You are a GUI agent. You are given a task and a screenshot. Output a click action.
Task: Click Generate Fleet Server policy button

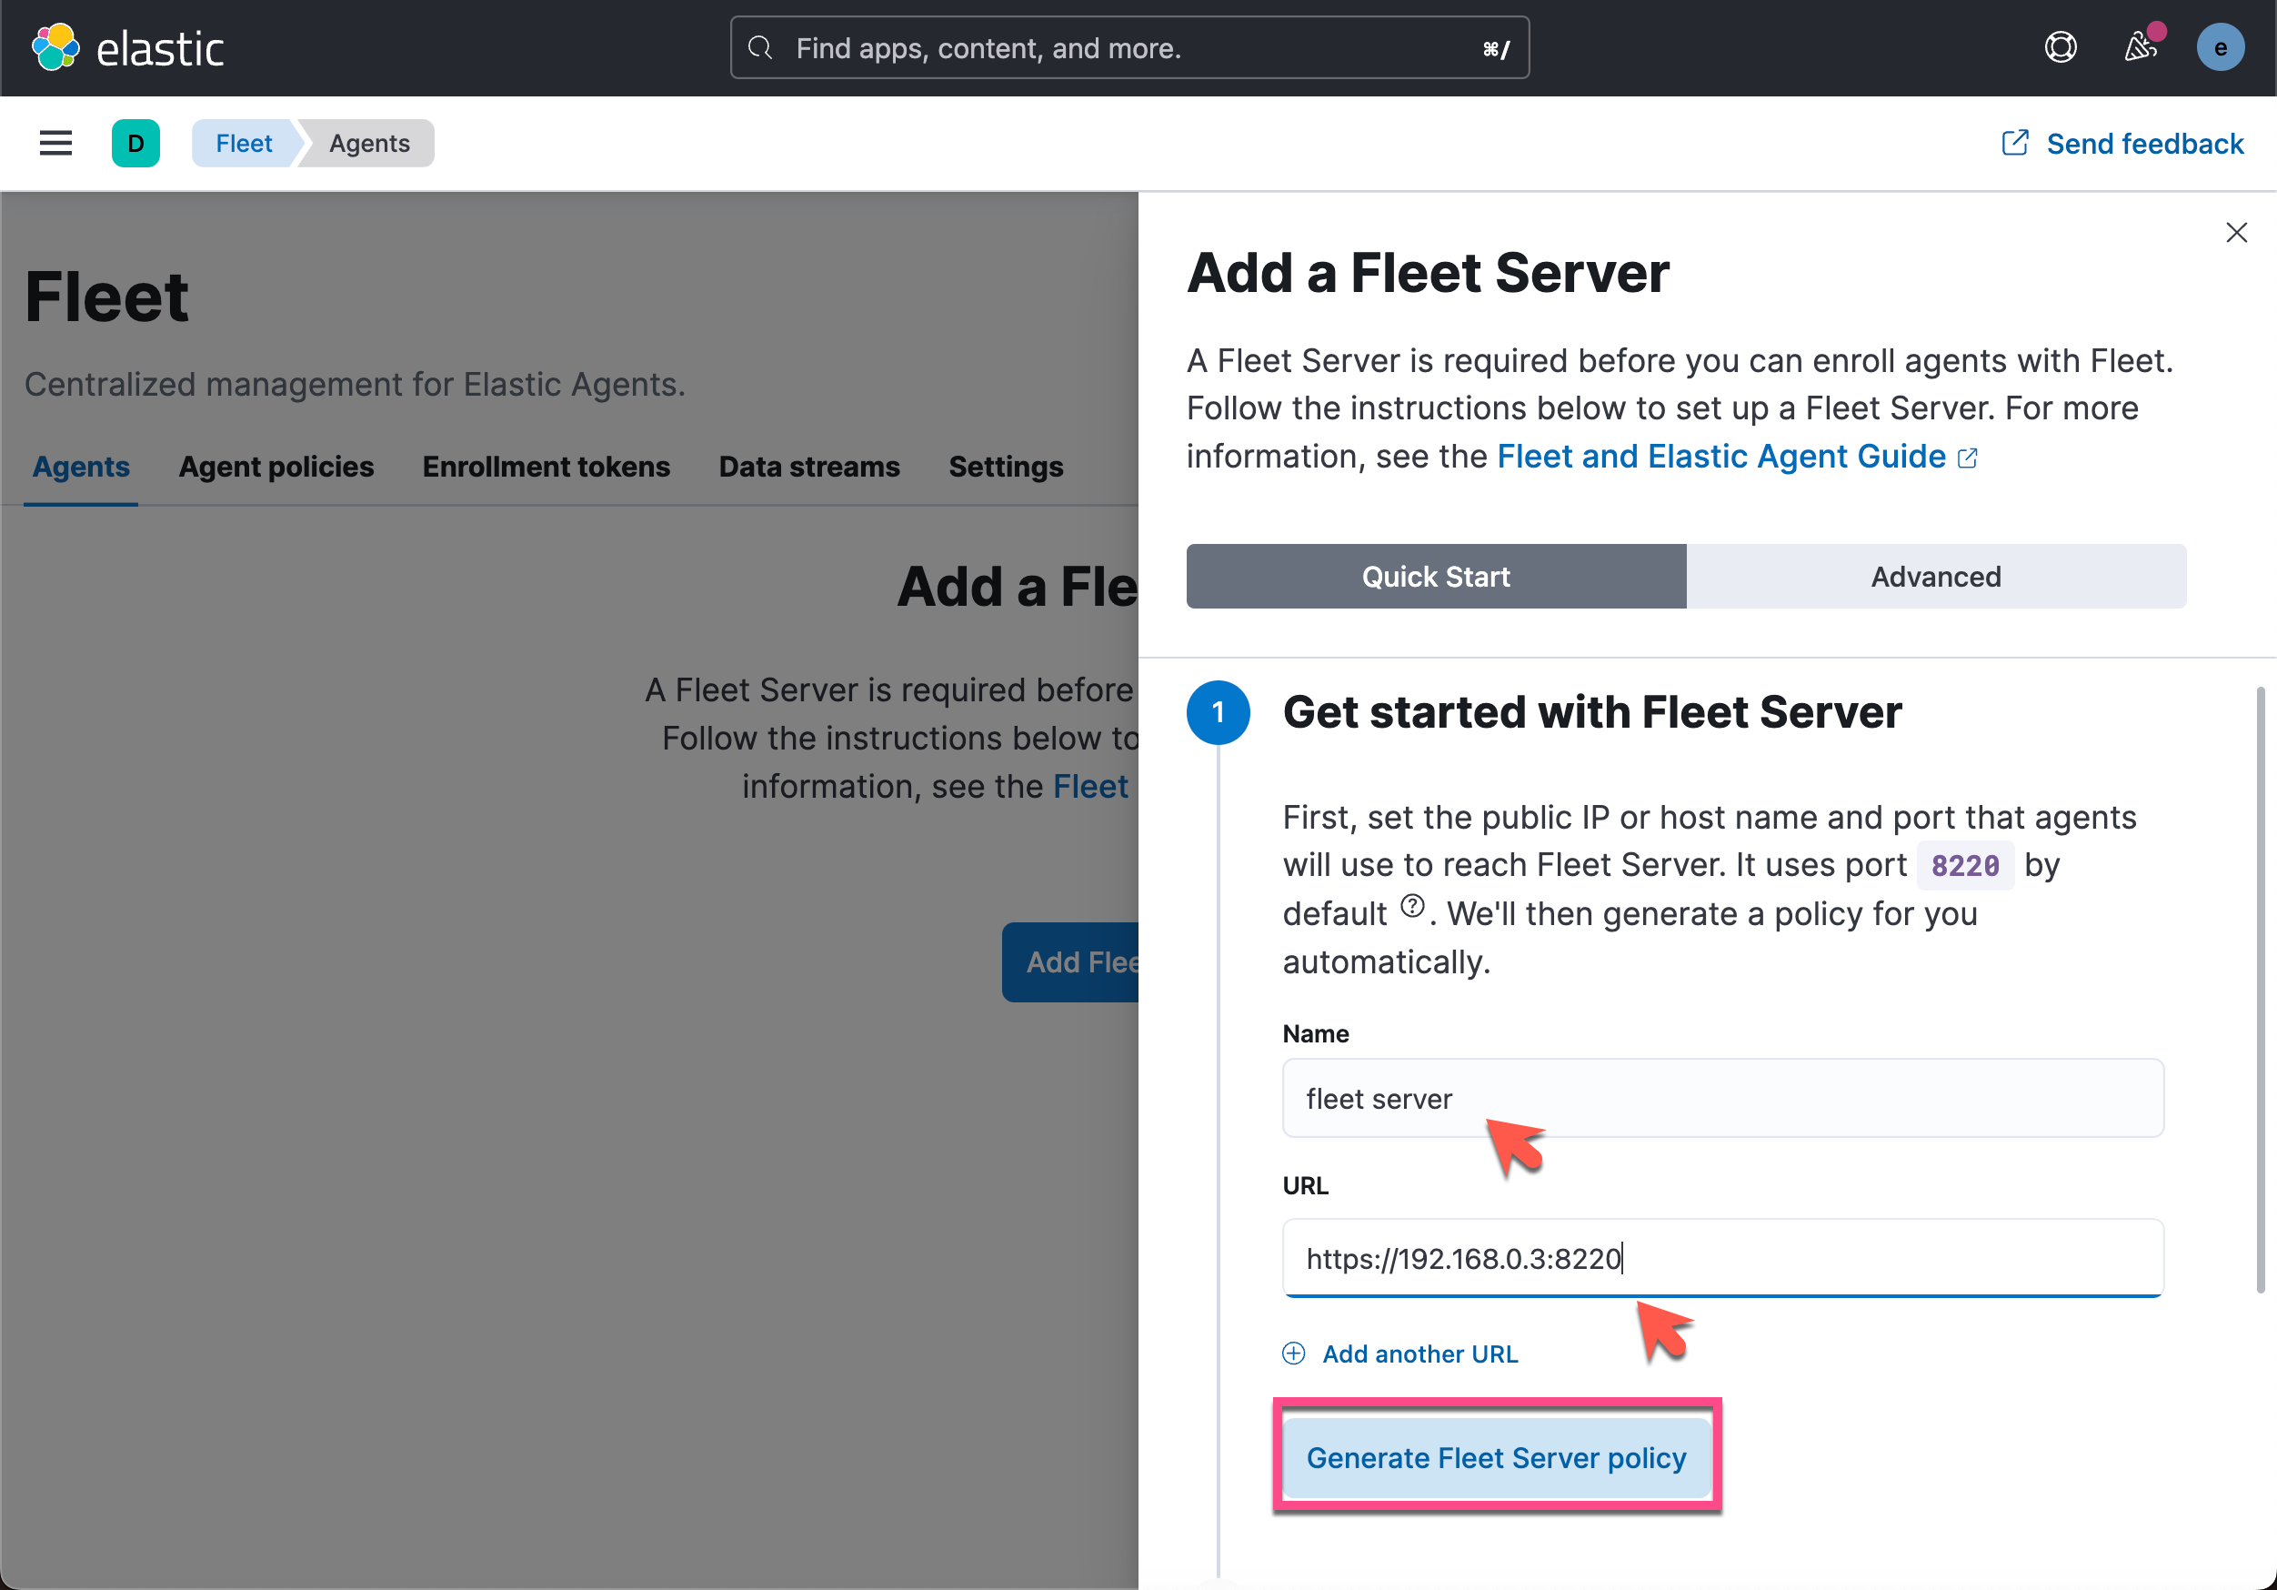pyautogui.click(x=1495, y=1457)
